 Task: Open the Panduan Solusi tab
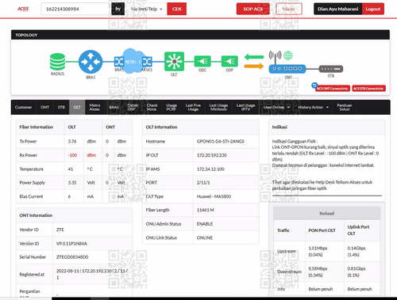(x=345, y=107)
